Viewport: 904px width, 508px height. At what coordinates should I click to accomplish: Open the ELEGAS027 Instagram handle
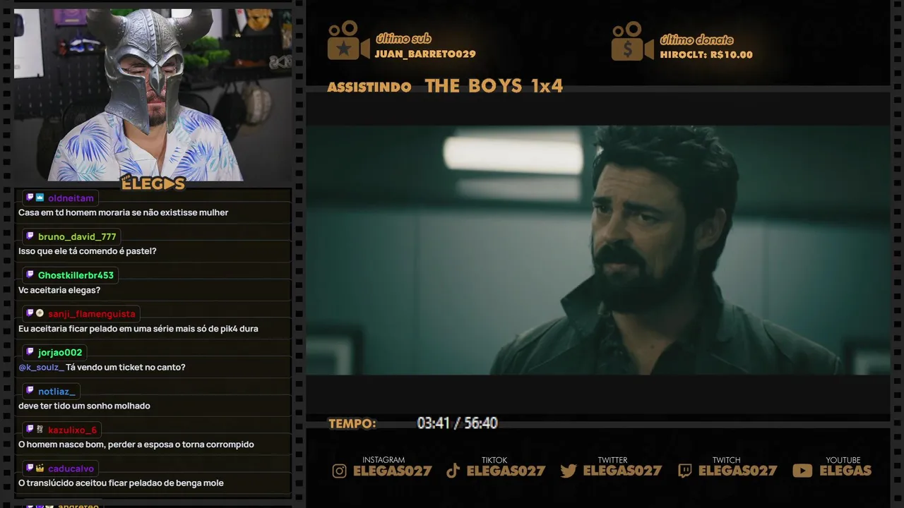tap(392, 471)
